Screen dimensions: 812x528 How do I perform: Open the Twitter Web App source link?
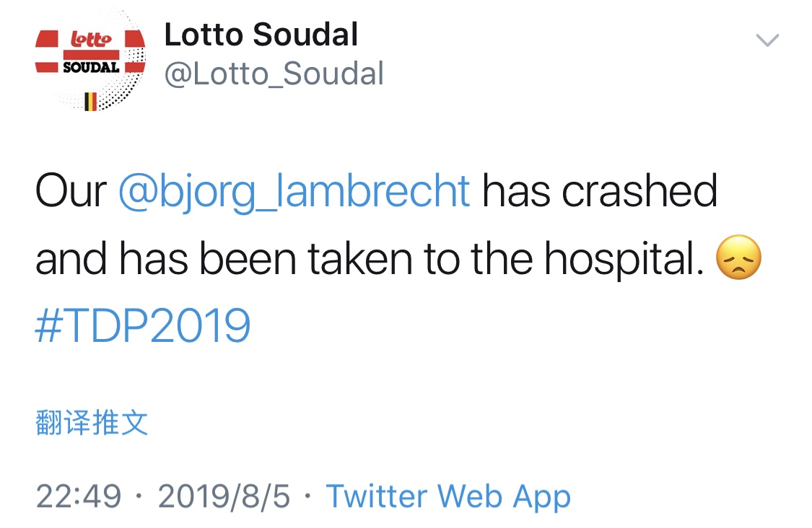pos(448,496)
